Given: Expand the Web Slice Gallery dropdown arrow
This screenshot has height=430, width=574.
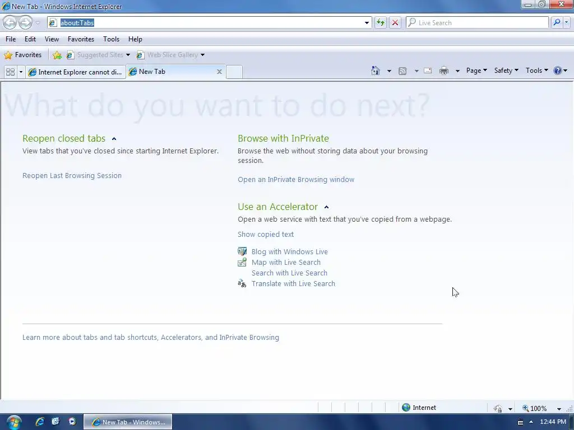Looking at the screenshot, I should coord(202,55).
